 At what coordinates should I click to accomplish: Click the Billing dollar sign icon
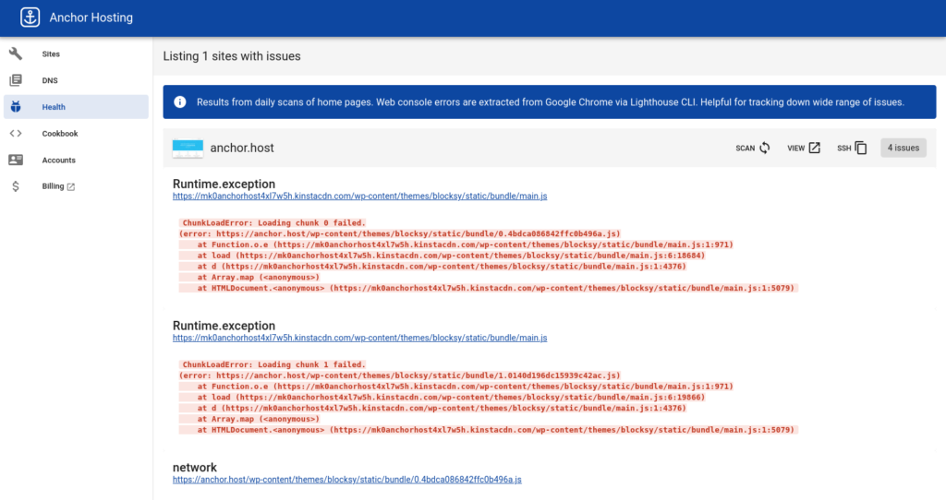pyautogui.click(x=16, y=186)
